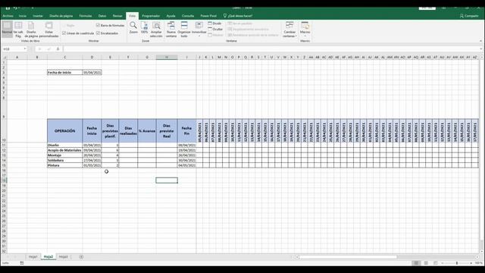
Task: Select the Normal workbook view button
Action: (7, 29)
